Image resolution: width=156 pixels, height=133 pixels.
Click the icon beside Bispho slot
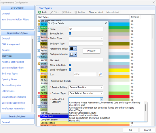click(39, 70)
